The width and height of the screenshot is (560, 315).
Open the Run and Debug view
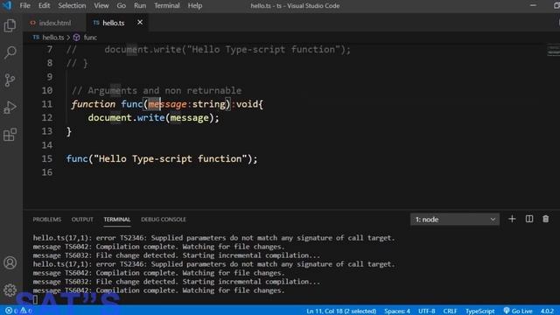[x=10, y=107]
